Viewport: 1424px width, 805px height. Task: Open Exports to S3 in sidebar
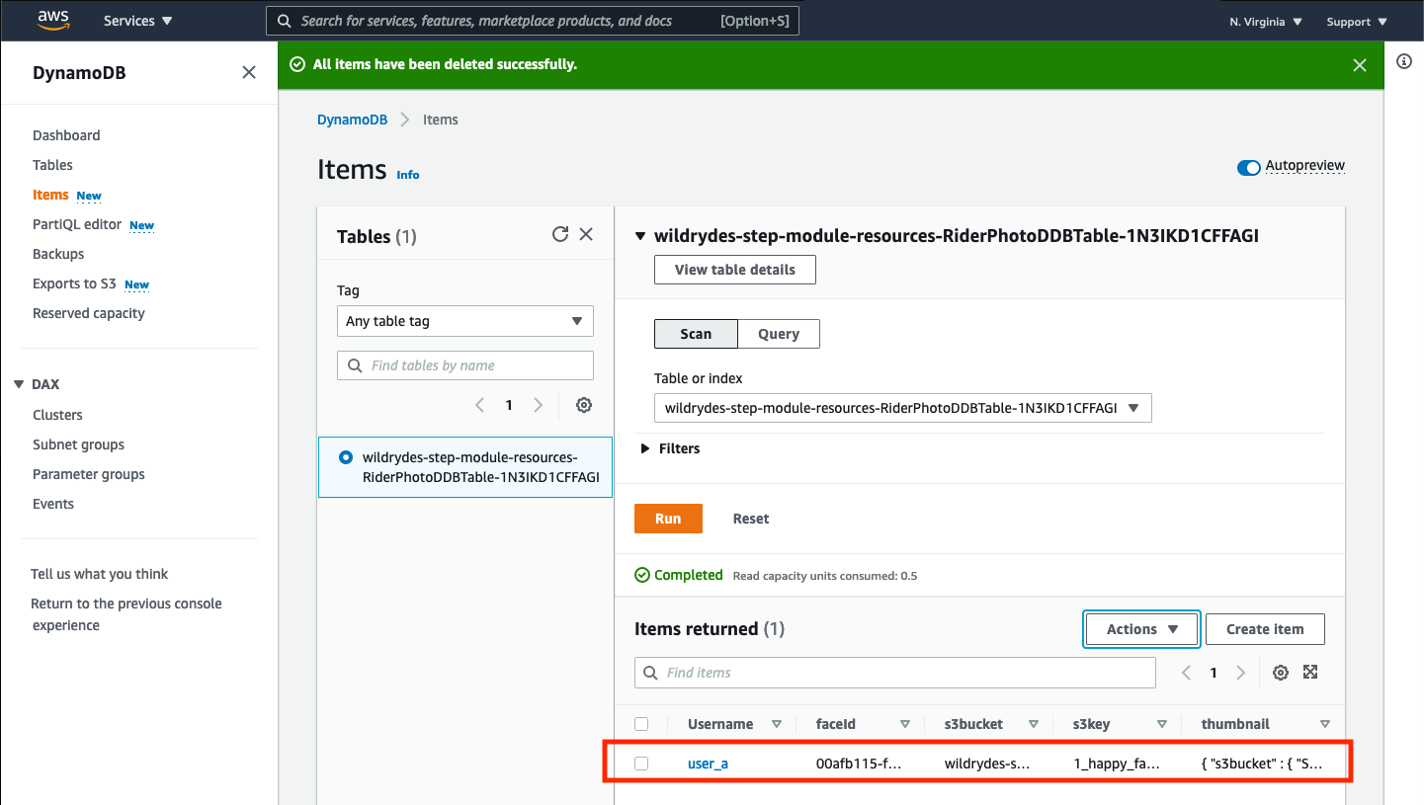tap(74, 283)
